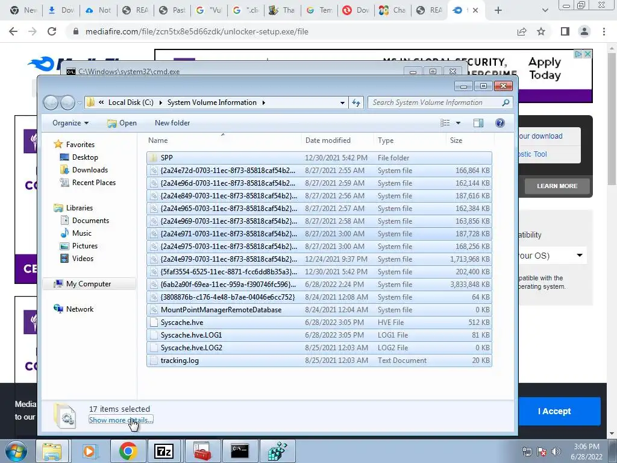
Task: Sort by Type column header
Action: [x=410, y=140]
